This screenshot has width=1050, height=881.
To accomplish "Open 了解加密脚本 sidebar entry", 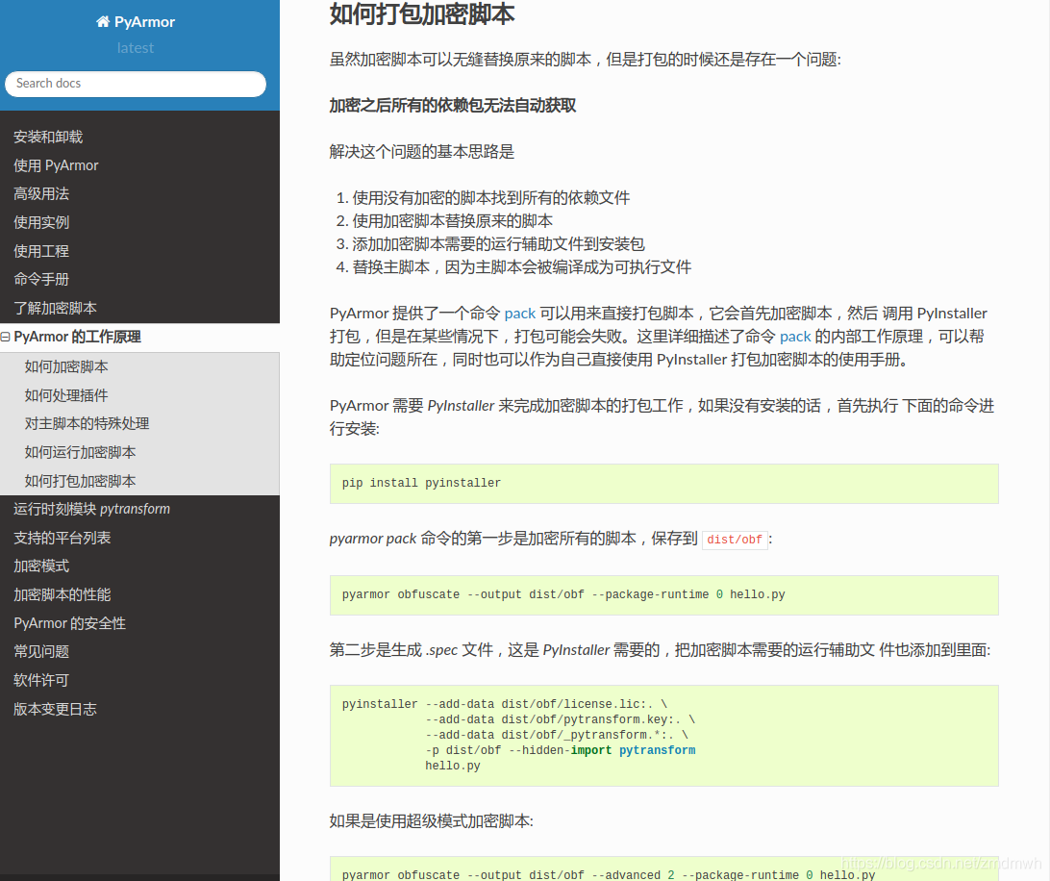I will click(x=55, y=308).
